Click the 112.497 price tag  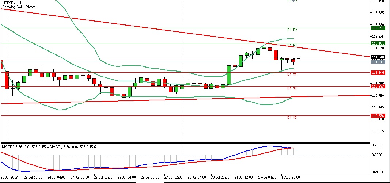coord(378,28)
